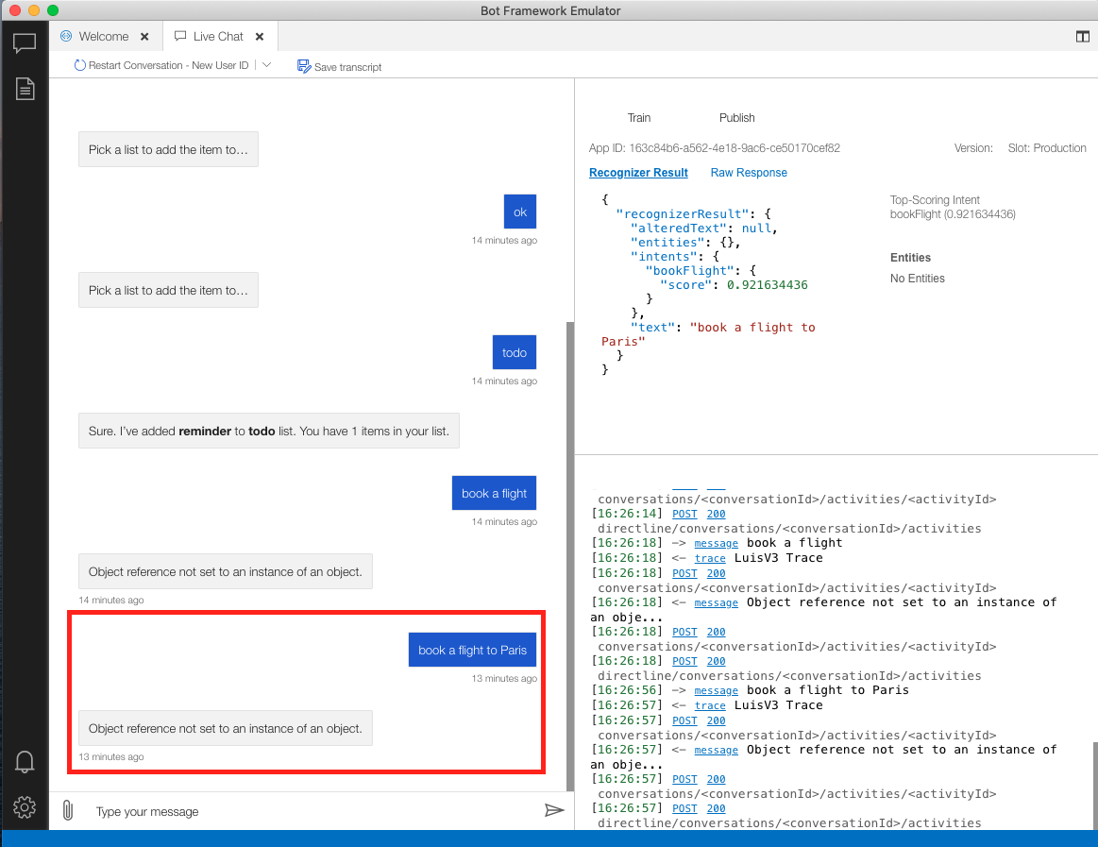The width and height of the screenshot is (1098, 847).
Task: Close the Live Chat tab
Action: click(x=259, y=37)
